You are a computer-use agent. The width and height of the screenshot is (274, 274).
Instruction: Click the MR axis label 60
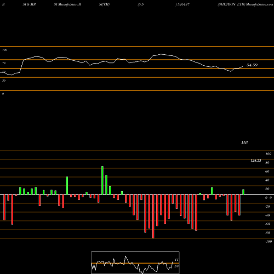click(267, 172)
